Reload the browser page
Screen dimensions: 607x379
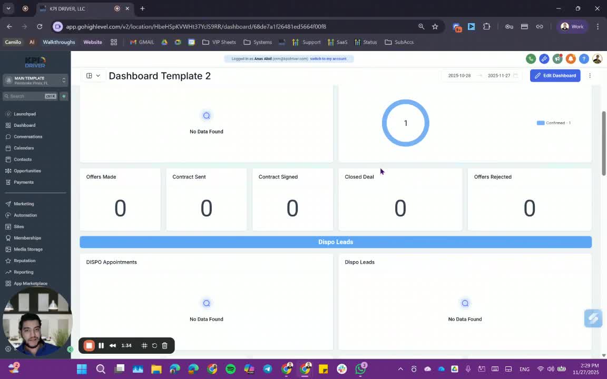tap(40, 26)
